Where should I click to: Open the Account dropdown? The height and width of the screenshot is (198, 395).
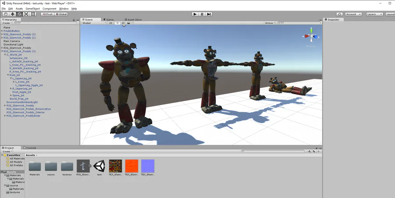[353, 14]
